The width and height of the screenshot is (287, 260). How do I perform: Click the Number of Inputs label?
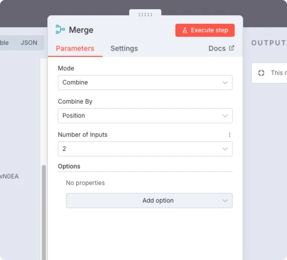pyautogui.click(x=82, y=135)
